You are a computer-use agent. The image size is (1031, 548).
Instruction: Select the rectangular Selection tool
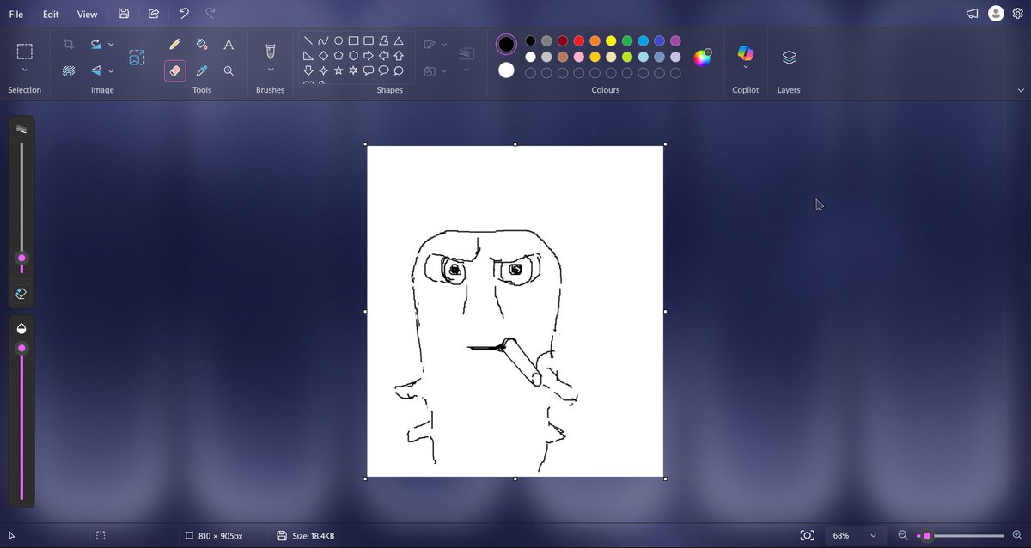coord(25,52)
